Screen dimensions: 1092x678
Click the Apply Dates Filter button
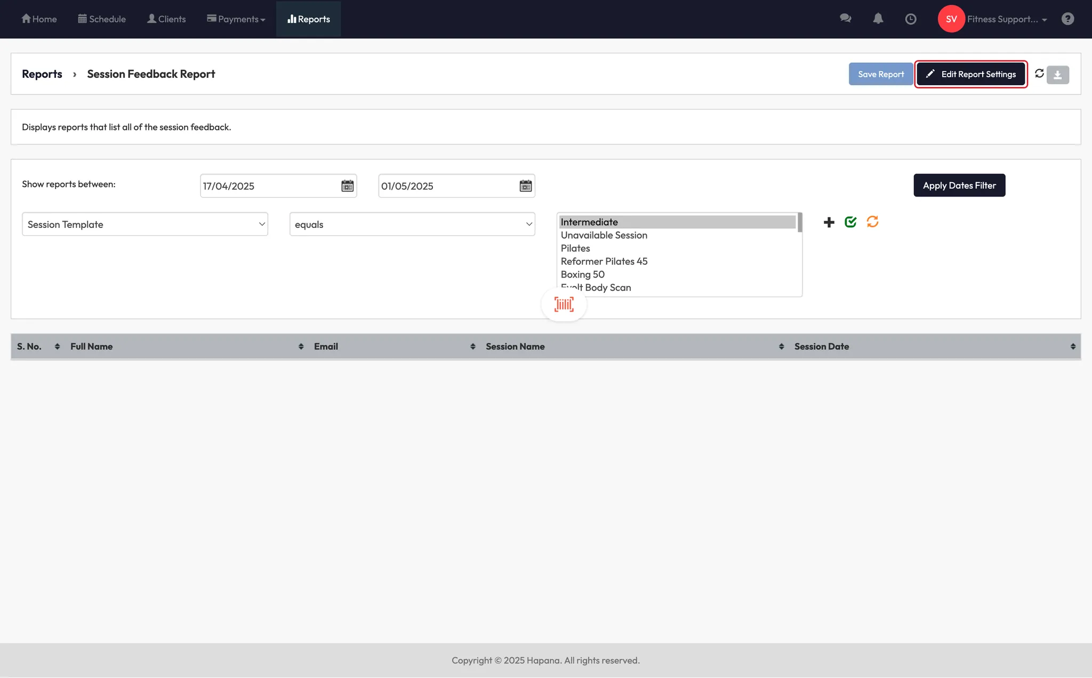[x=959, y=185]
